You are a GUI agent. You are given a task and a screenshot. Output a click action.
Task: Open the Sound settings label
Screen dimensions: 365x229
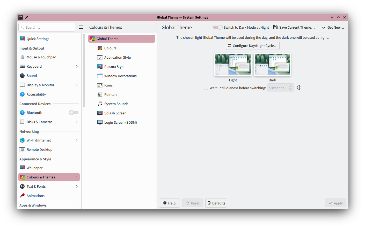(x=32, y=76)
